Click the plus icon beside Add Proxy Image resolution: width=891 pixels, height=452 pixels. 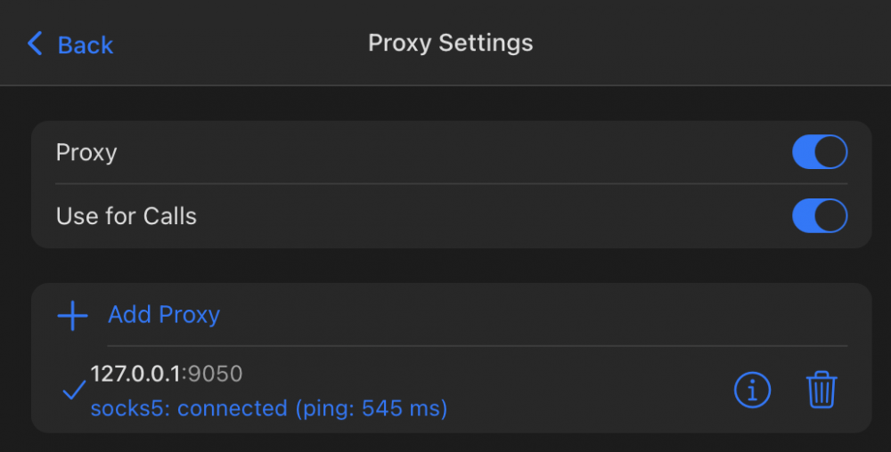(73, 315)
